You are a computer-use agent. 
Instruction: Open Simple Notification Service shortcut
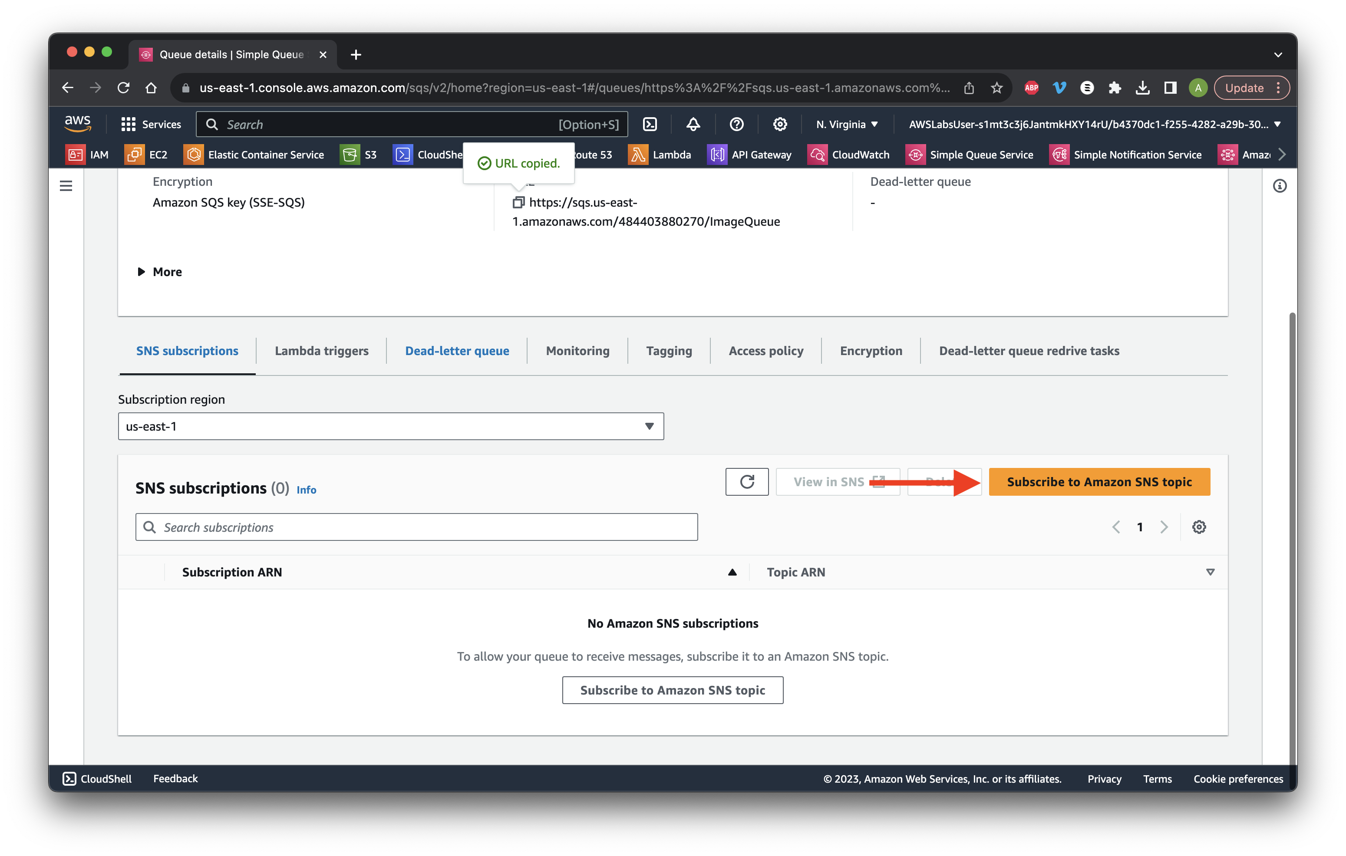[1126, 155]
